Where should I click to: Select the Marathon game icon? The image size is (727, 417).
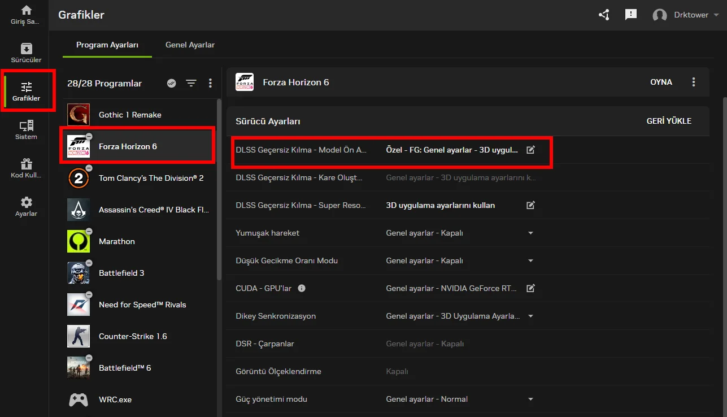[x=79, y=241]
